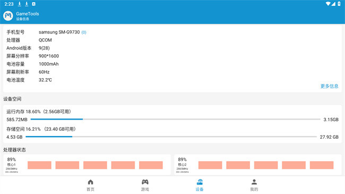Image resolution: width=345 pixels, height=194 pixels.
Task: Click the first usage bar of 核心1
Action: click(39, 165)
